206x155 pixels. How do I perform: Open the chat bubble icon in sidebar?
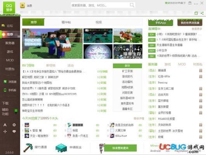[x=14, y=131]
